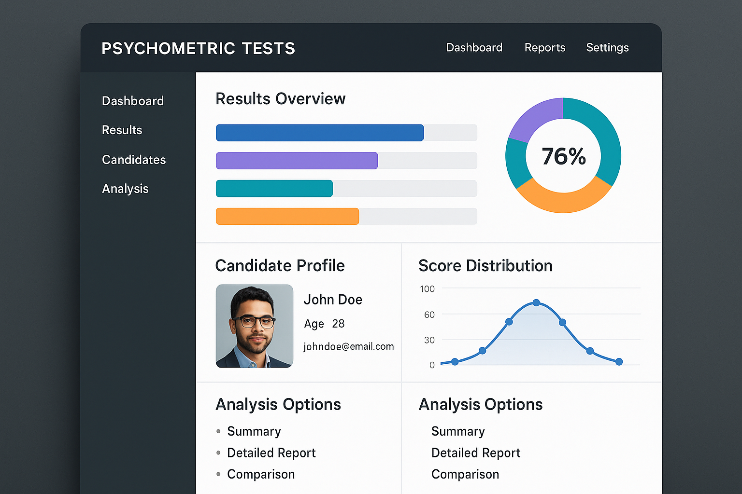The image size is (742, 494).
Task: Click the Summary bullet under left Analysis Options
Action: 254,431
